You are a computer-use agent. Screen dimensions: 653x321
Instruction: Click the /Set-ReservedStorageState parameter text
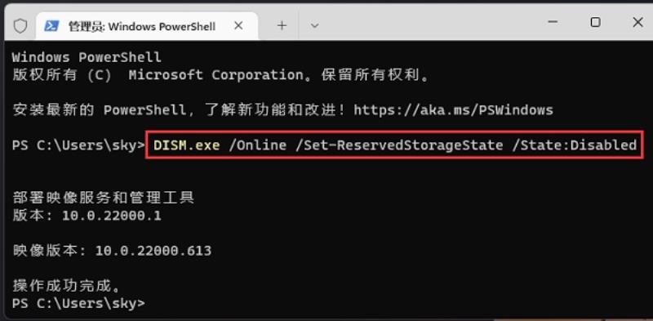(399, 145)
